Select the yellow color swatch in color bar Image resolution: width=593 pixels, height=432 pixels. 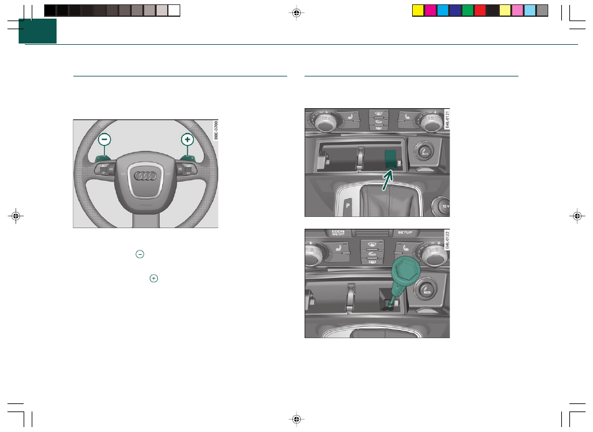point(418,10)
